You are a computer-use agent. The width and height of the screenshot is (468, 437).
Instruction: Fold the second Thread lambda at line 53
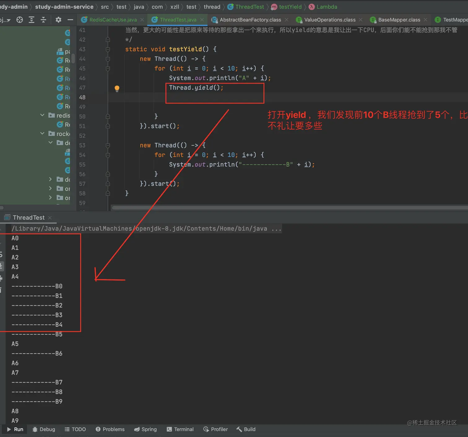pos(108,145)
